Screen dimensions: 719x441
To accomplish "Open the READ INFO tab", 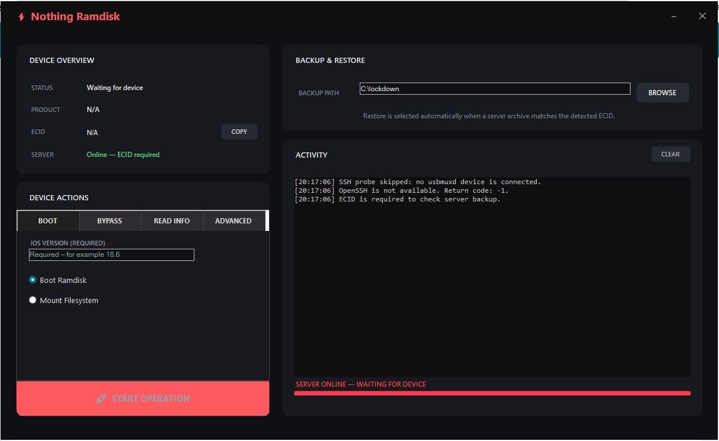I will (172, 220).
